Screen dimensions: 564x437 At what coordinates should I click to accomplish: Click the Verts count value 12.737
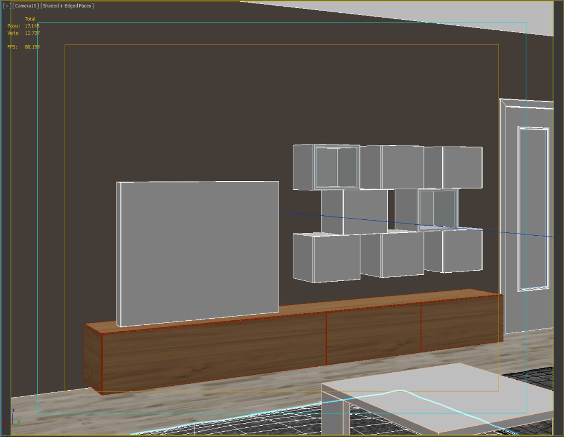(x=32, y=33)
